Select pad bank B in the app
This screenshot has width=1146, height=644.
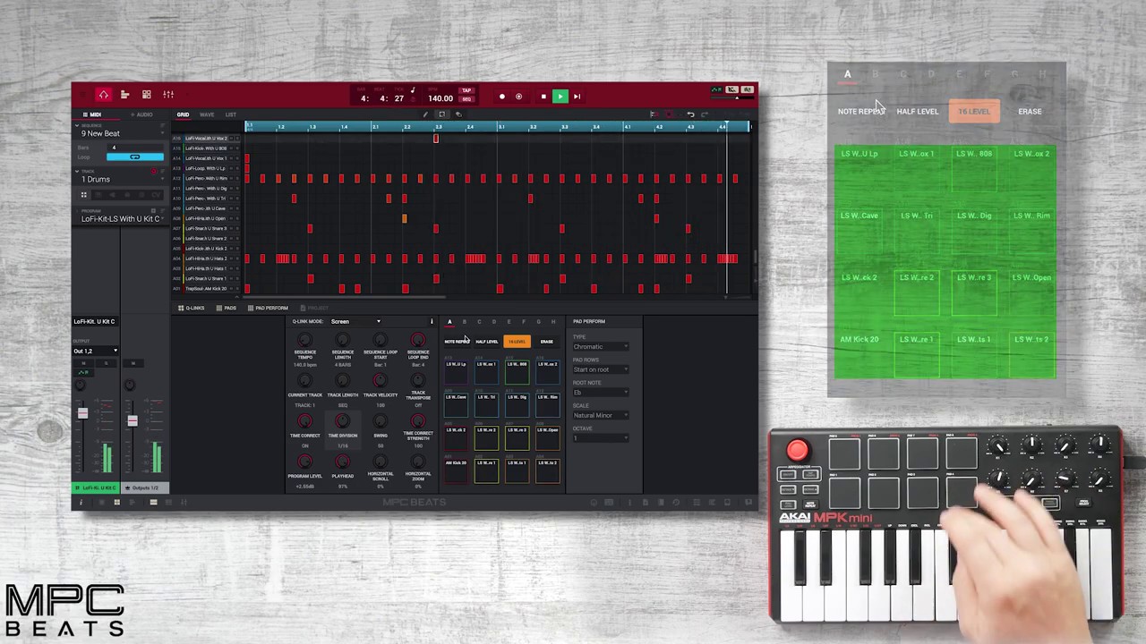pos(464,322)
